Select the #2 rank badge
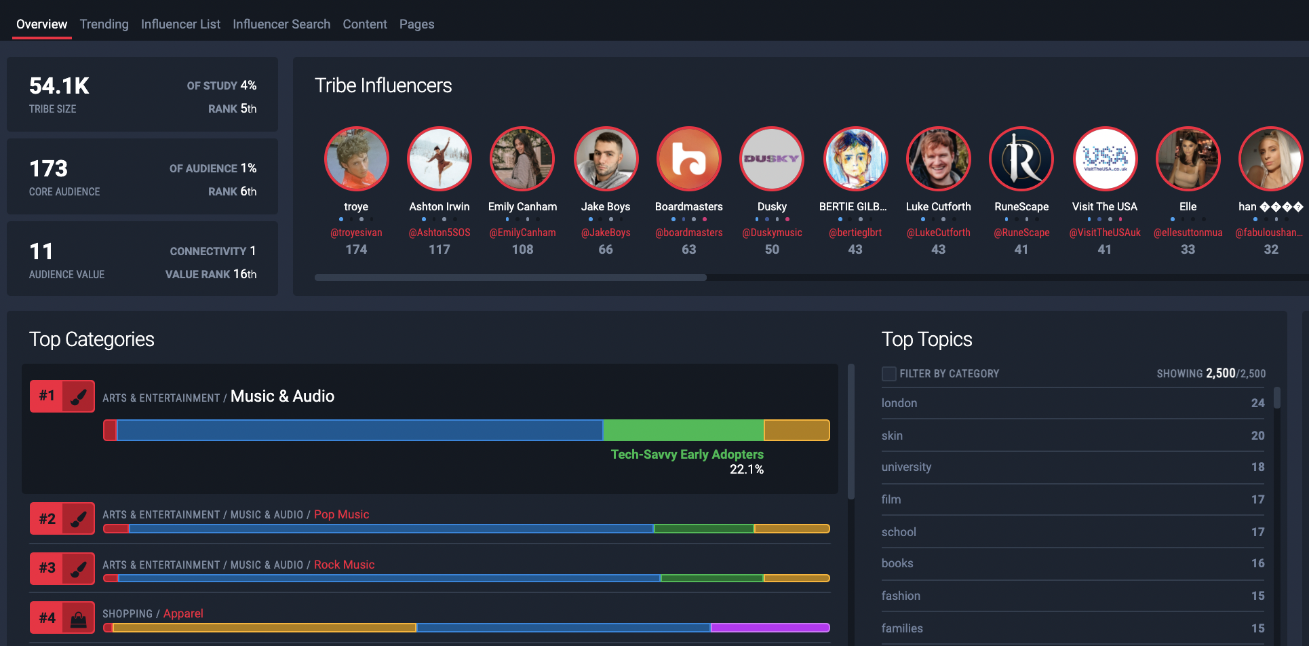The image size is (1309, 646). [x=47, y=519]
